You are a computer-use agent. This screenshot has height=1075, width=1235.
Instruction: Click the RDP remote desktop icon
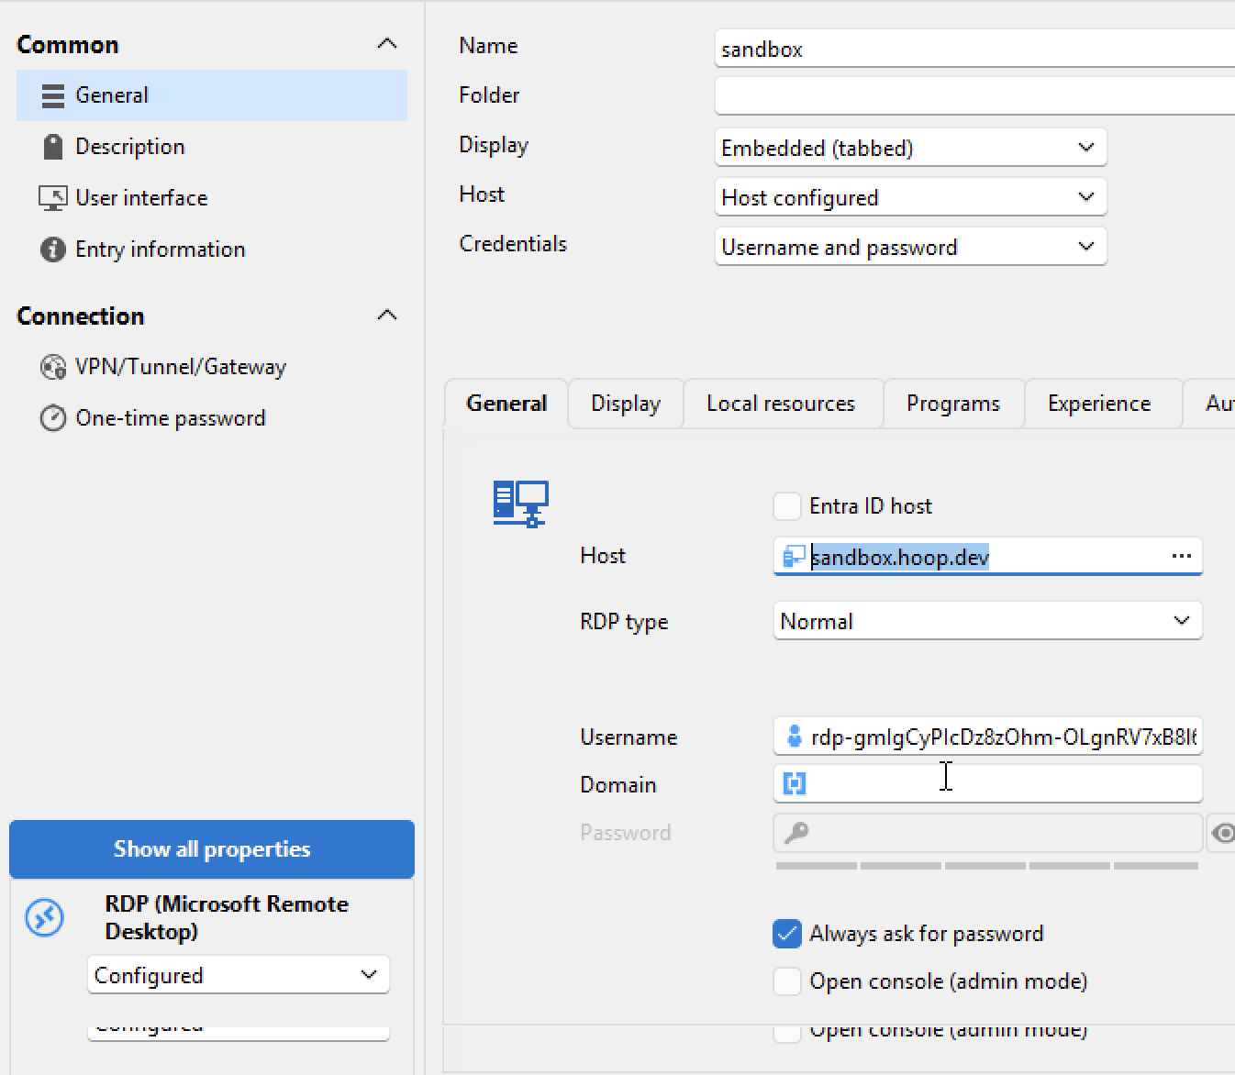click(x=45, y=917)
